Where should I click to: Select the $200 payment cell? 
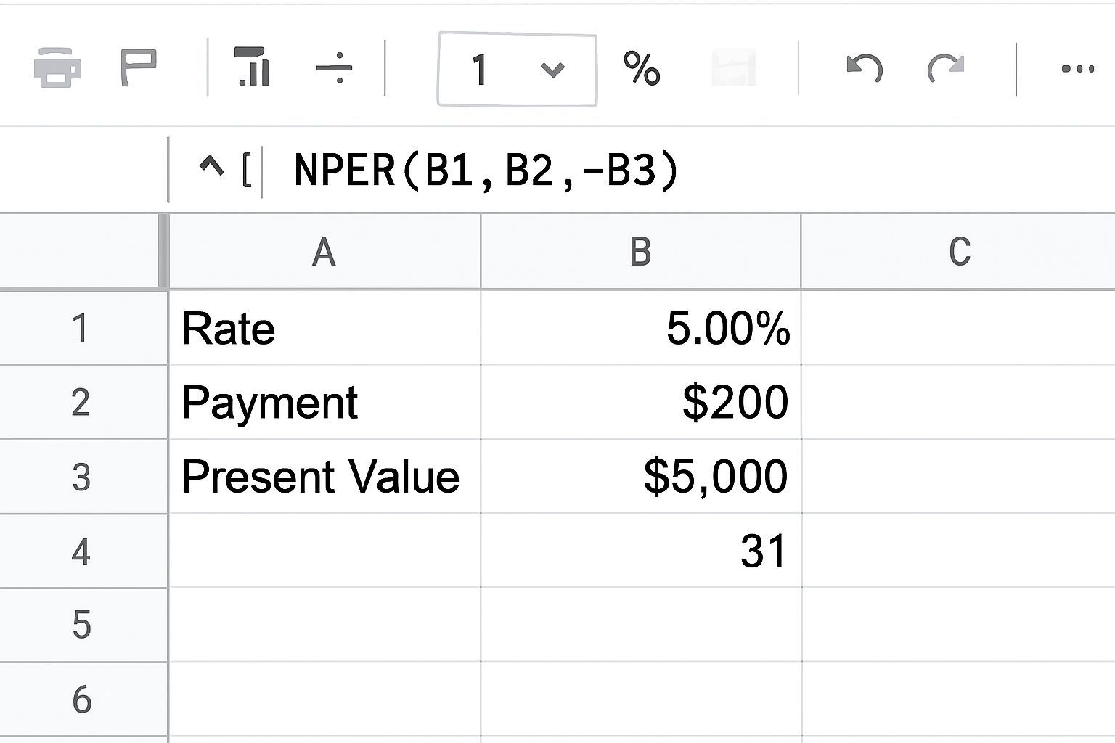(x=640, y=402)
